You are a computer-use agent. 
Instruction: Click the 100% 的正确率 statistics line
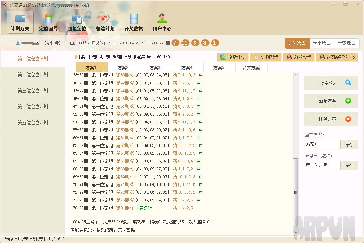[141, 222]
